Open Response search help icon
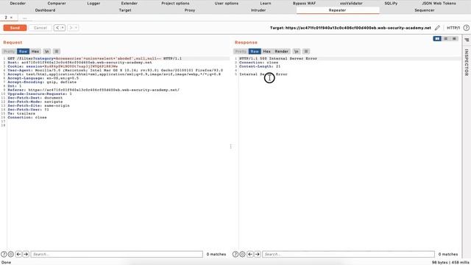 tap(235, 254)
